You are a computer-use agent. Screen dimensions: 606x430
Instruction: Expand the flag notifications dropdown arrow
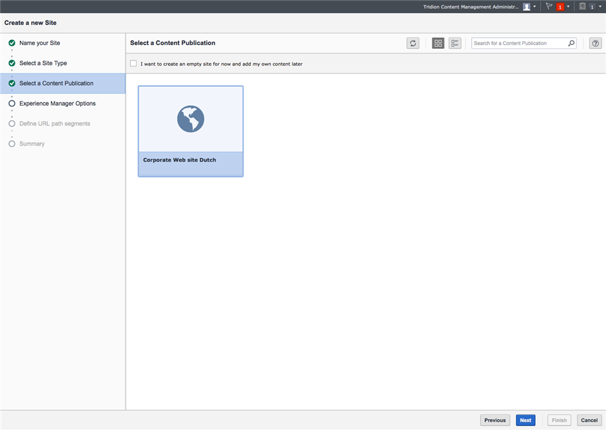coord(568,6)
